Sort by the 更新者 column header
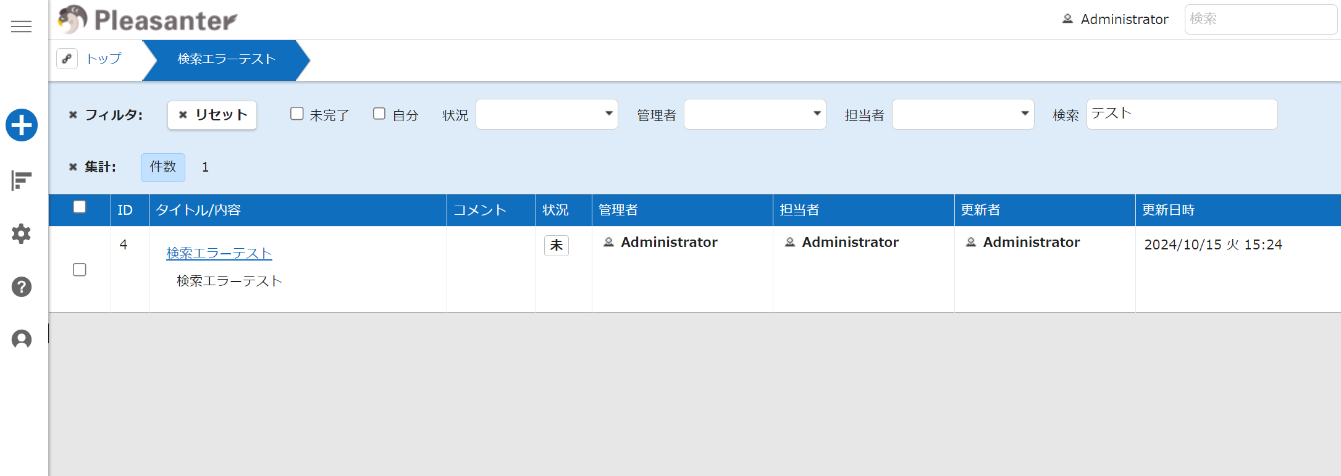The width and height of the screenshot is (1341, 476). pyautogui.click(x=1045, y=210)
